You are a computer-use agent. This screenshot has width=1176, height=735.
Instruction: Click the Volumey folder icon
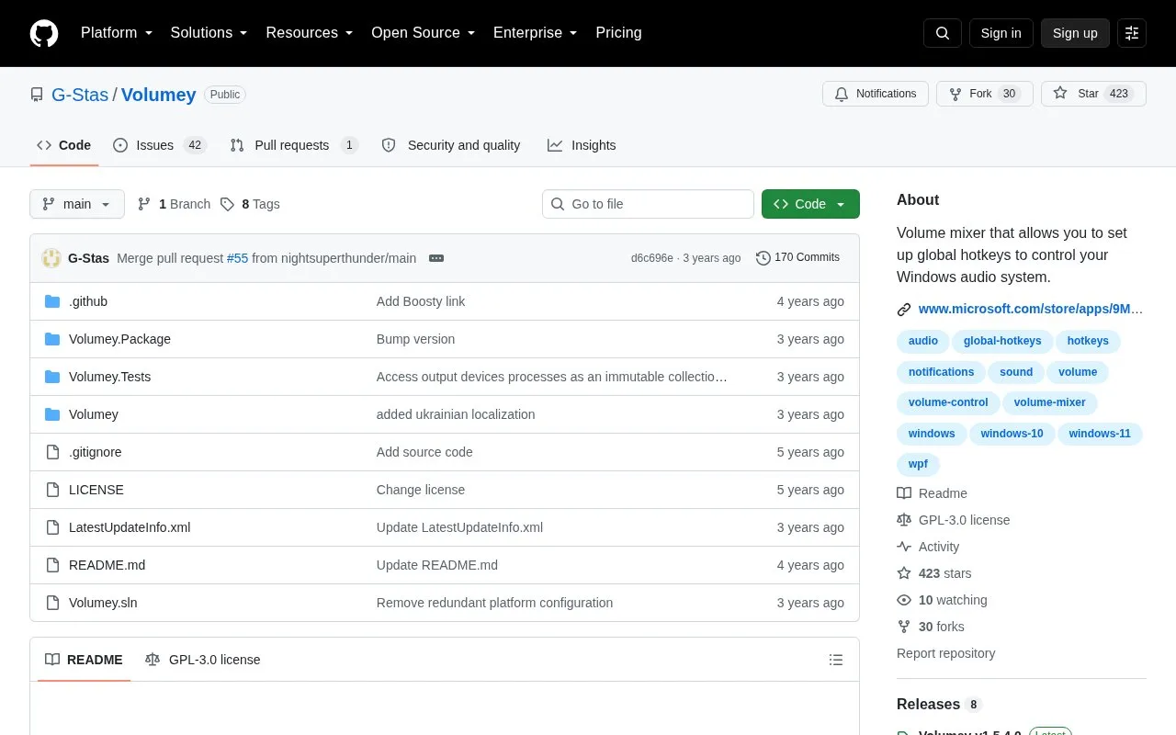[52, 414]
